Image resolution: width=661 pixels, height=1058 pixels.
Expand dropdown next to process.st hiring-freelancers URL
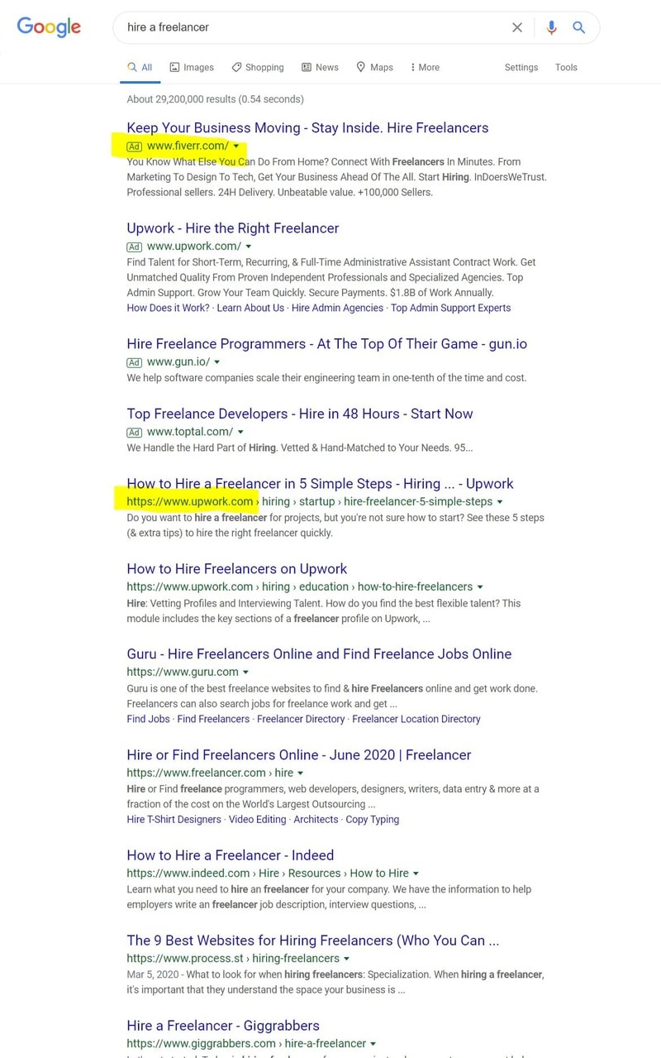point(347,959)
